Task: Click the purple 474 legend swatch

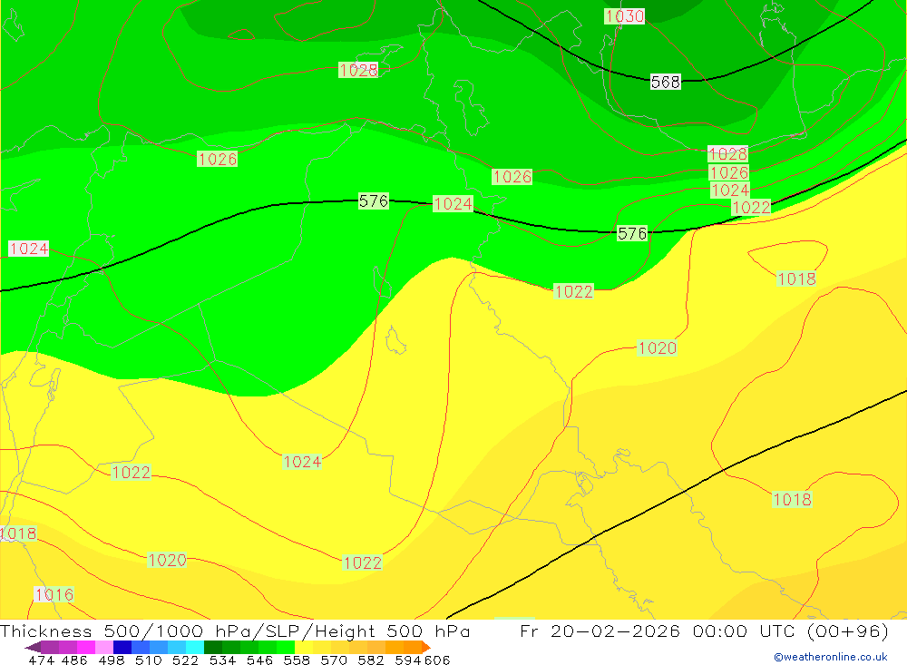Action: 50,647
